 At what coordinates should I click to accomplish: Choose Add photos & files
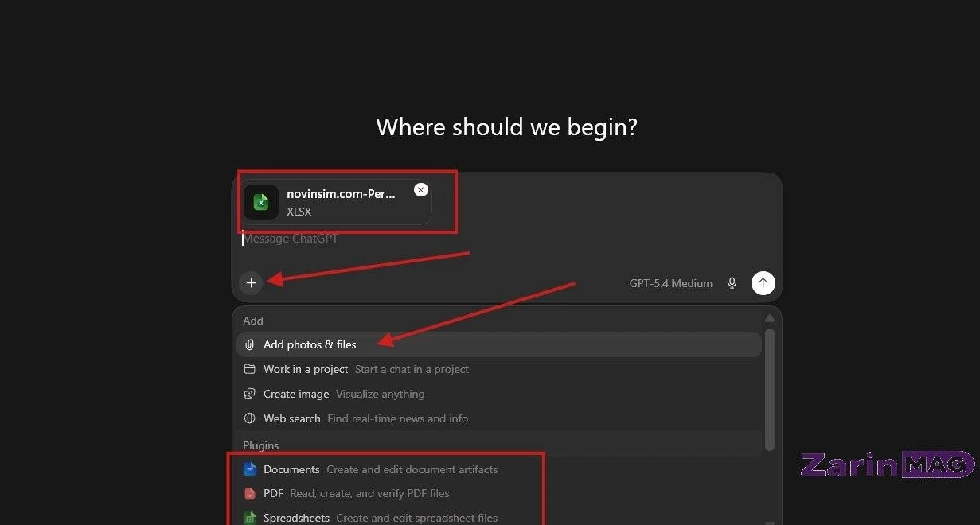(499, 344)
